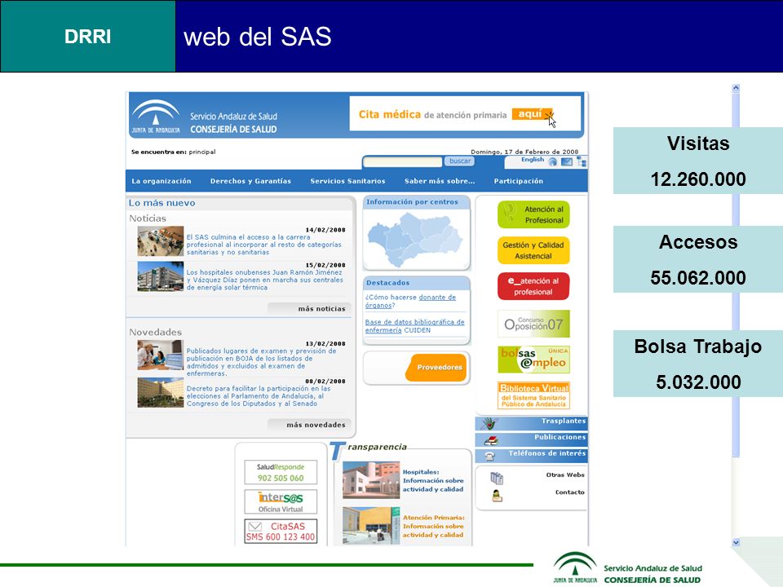Switch site language to English

pyautogui.click(x=533, y=160)
